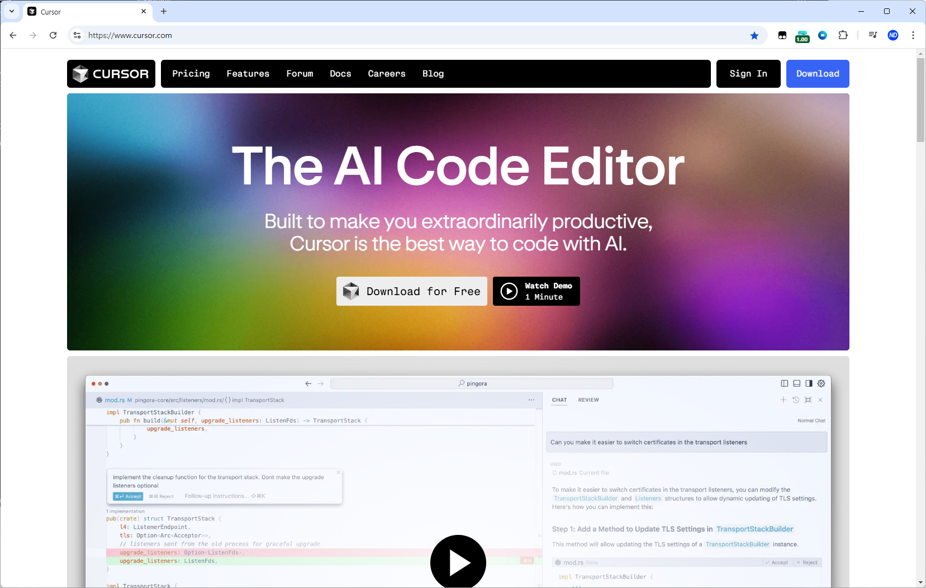This screenshot has height=588, width=926.
Task: Click the new chat plus icon
Action: coord(783,400)
